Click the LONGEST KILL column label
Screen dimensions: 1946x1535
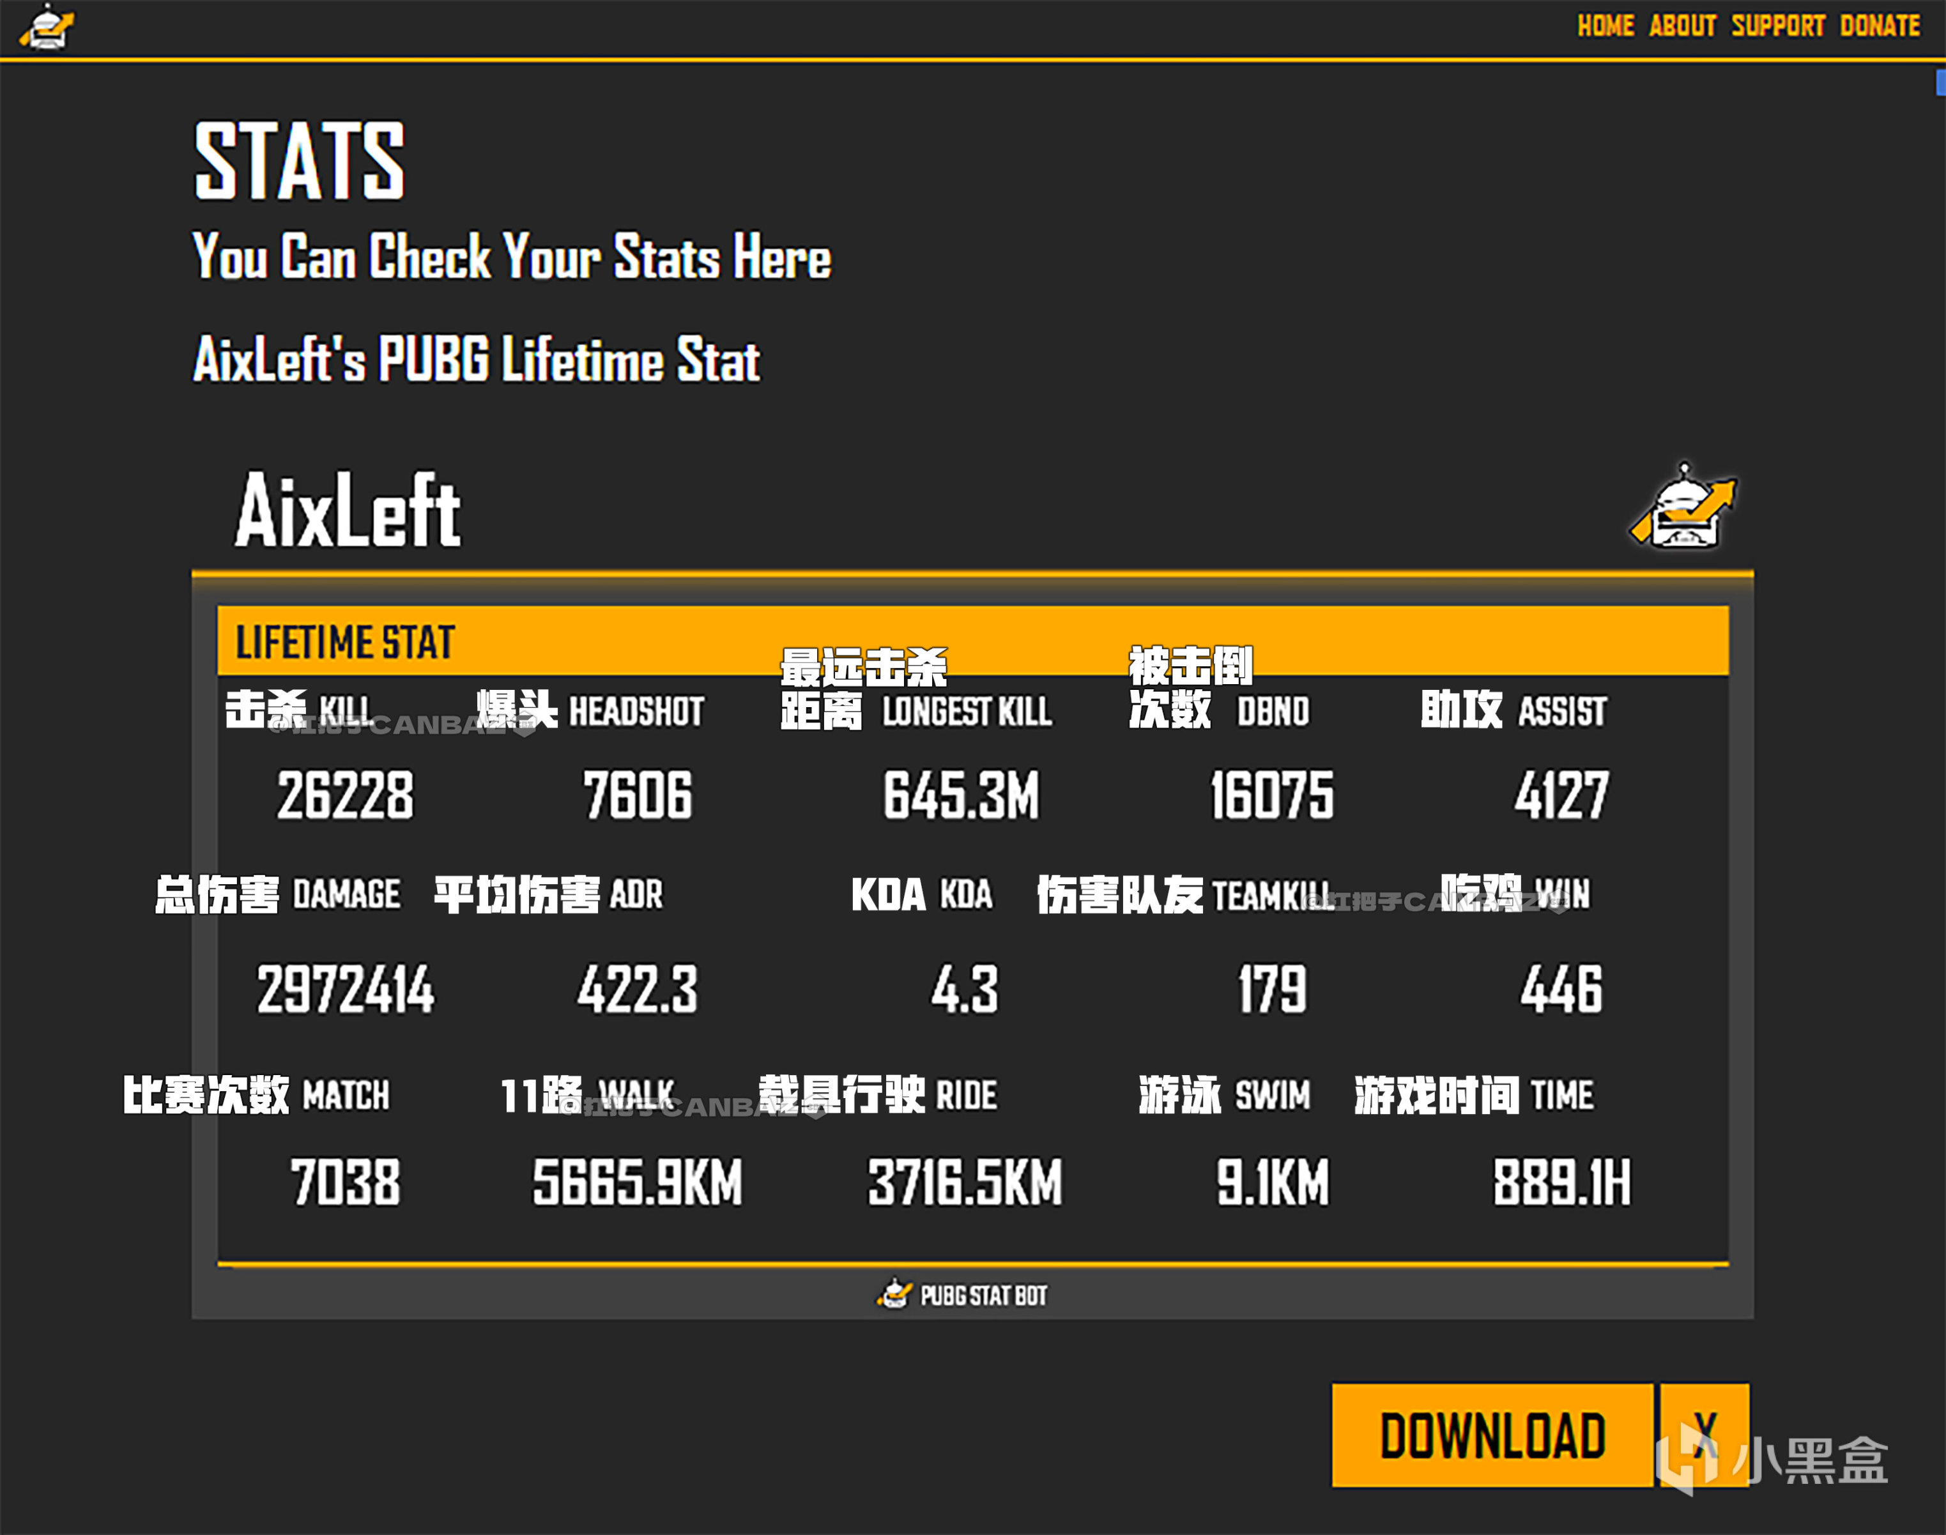(967, 712)
